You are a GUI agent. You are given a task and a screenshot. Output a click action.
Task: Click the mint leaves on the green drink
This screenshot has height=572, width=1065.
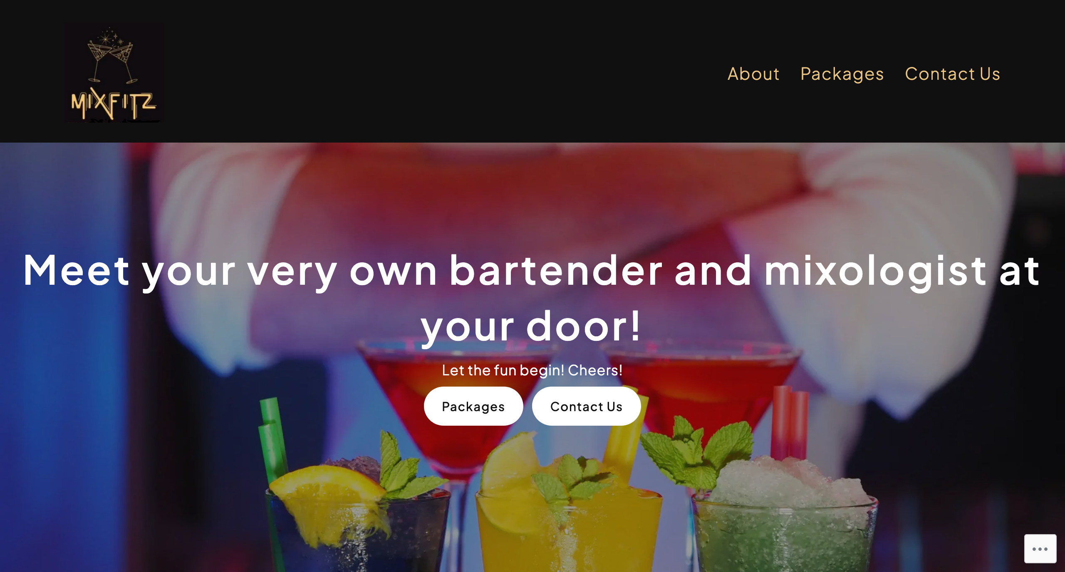pos(699,453)
